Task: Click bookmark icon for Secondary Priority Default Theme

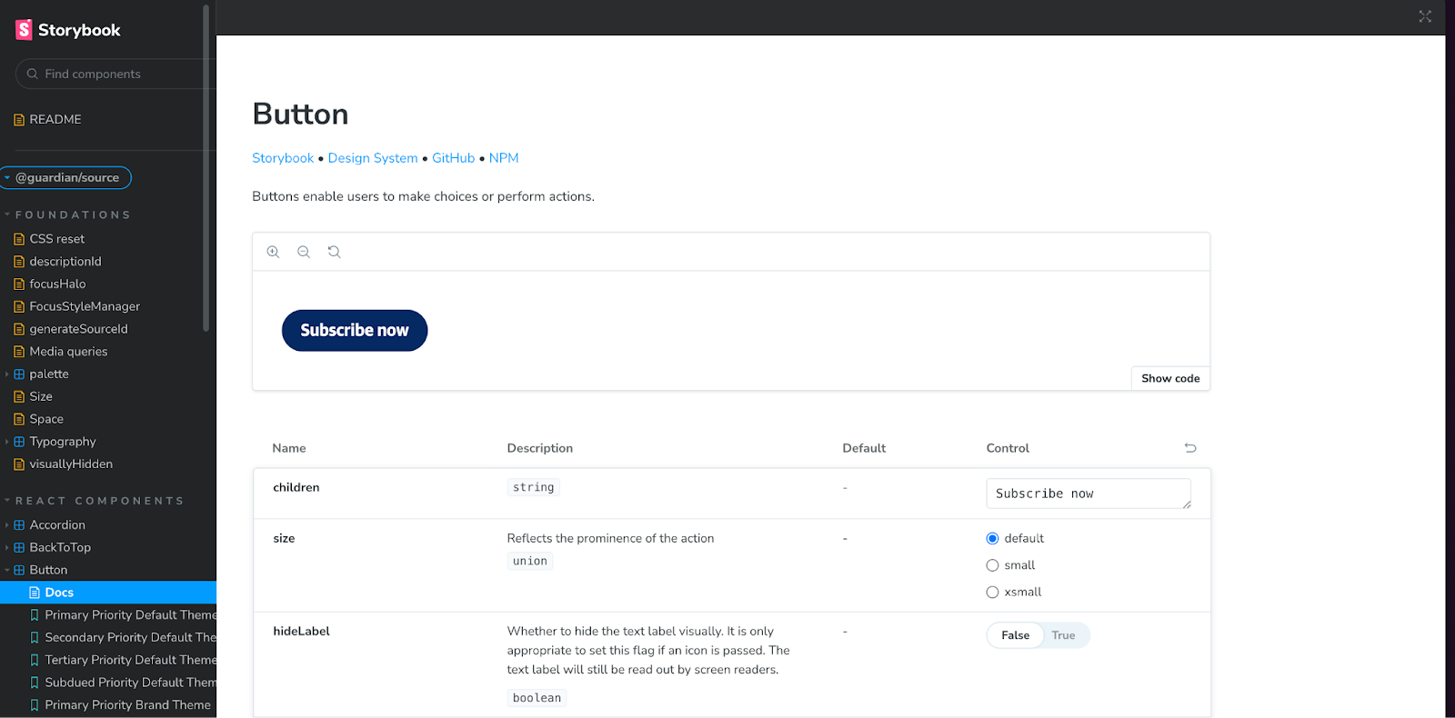Action: point(35,638)
